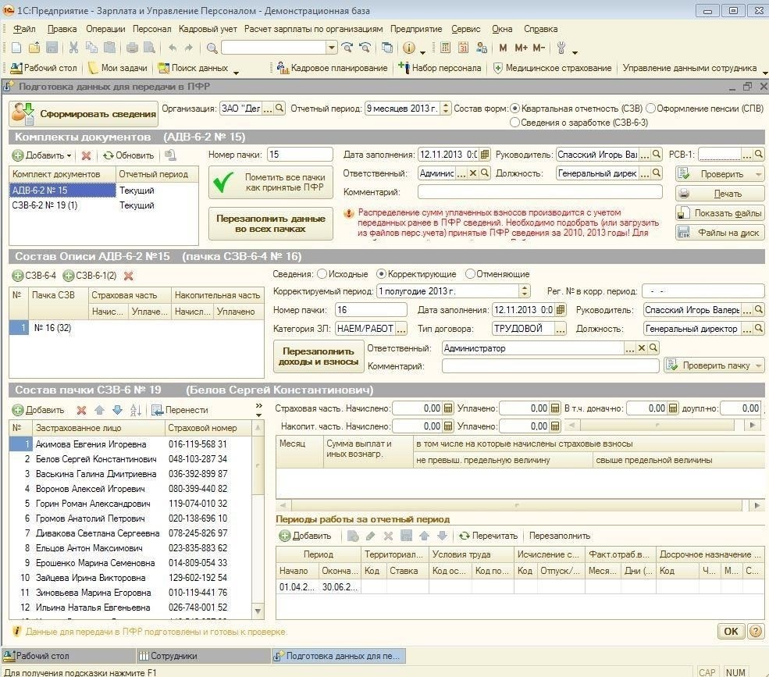This screenshot has width=769, height=677.
Task: Select Отменяющие radio button
Action: coord(470,274)
